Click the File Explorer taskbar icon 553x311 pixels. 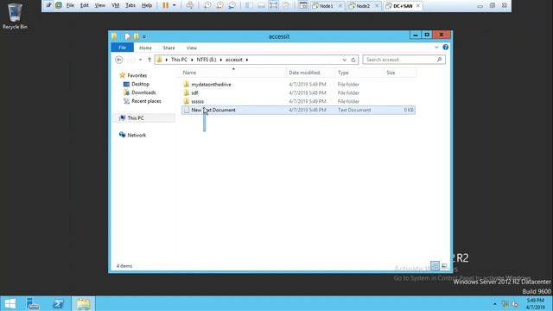point(83,303)
